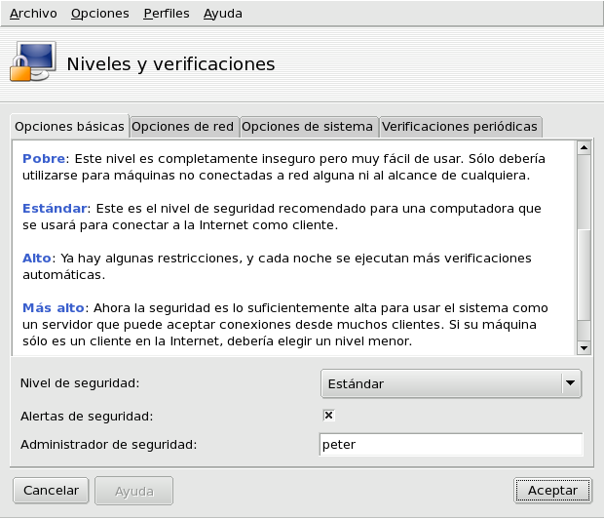Viewport: 604px width, 519px height.
Task: Click the security monitor padlock icon
Action: click(33, 61)
